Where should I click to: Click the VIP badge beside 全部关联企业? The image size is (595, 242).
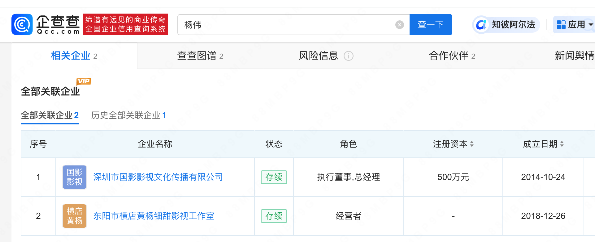(84, 81)
